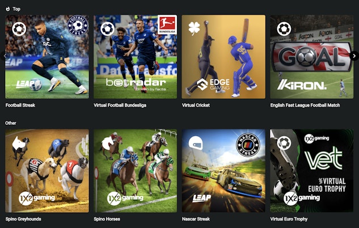Click the soccer ball icon on Virtual Football Bundesliga tile
Image resolution: width=359 pixels, height=228 pixels.
[107, 29]
